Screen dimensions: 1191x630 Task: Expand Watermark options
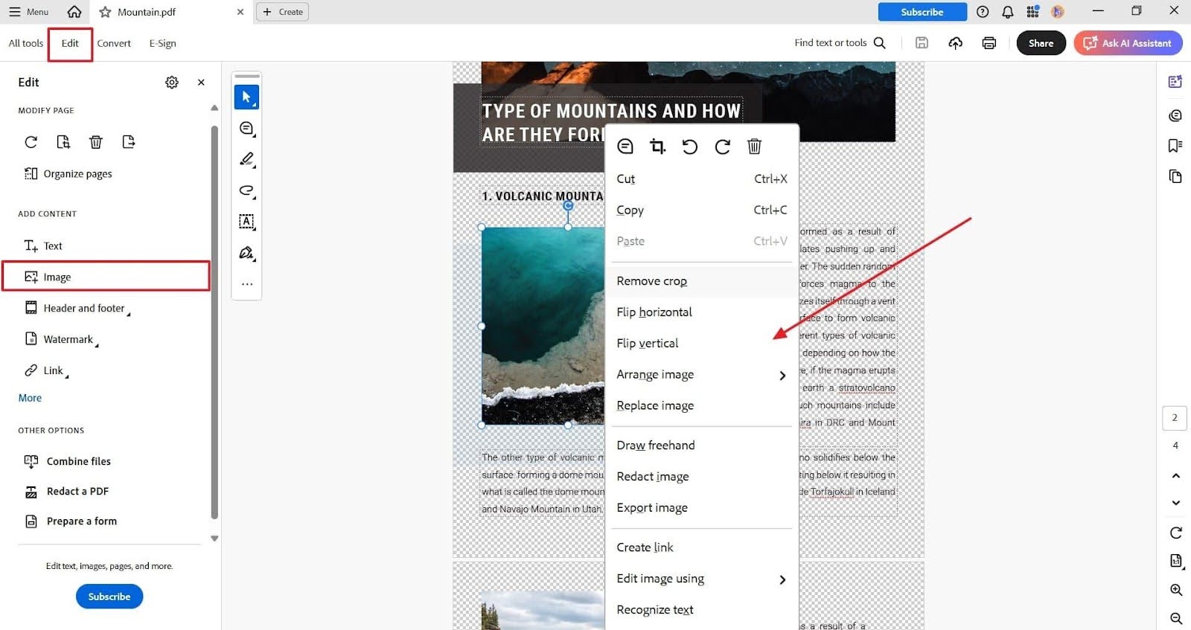tap(62, 339)
